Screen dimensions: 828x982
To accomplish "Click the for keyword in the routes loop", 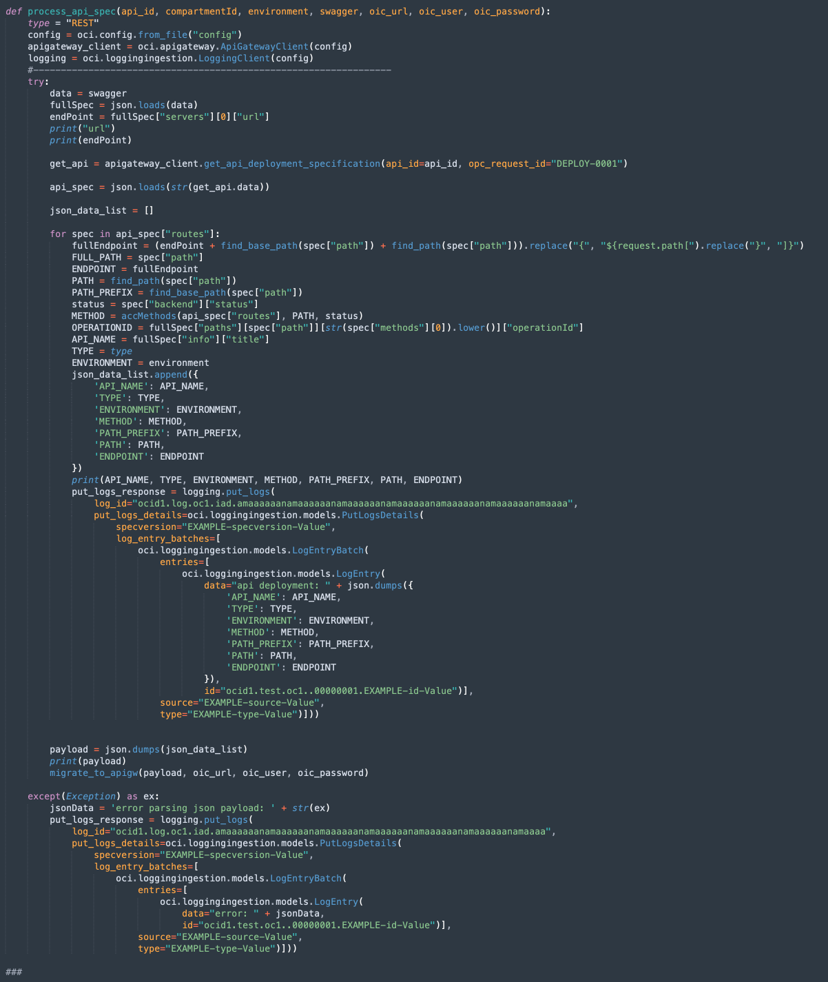I will coord(58,234).
